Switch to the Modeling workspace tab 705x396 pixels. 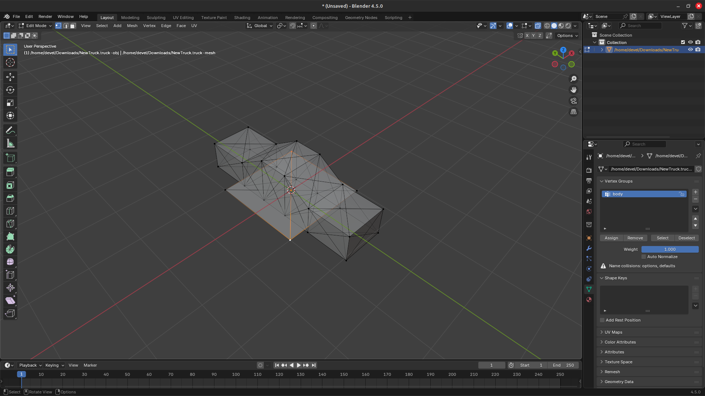tap(130, 17)
